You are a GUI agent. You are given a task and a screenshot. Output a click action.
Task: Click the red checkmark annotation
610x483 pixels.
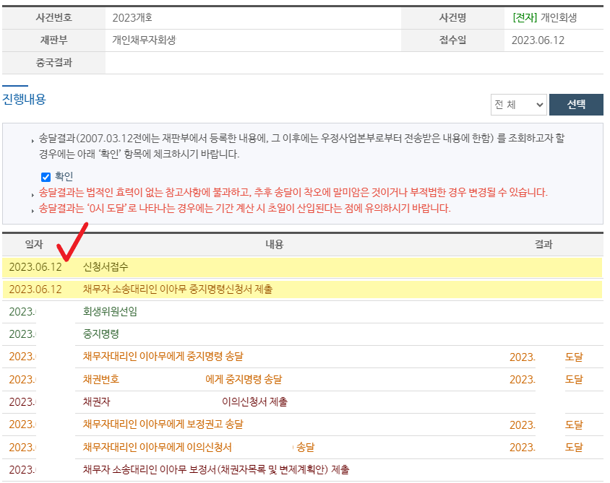[x=73, y=242]
